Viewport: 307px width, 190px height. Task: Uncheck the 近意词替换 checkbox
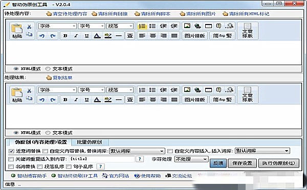(11, 151)
